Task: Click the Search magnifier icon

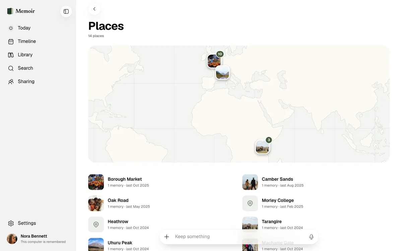Action: [11, 68]
